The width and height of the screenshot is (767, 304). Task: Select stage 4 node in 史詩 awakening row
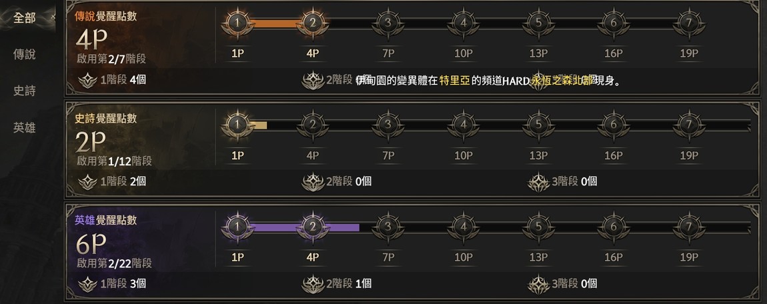pyautogui.click(x=463, y=125)
